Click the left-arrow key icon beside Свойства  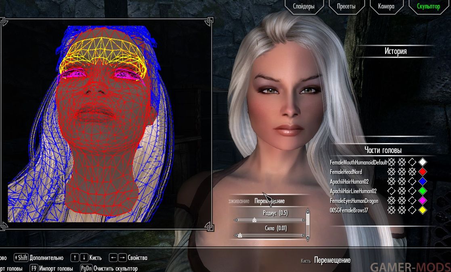pos(113,257)
